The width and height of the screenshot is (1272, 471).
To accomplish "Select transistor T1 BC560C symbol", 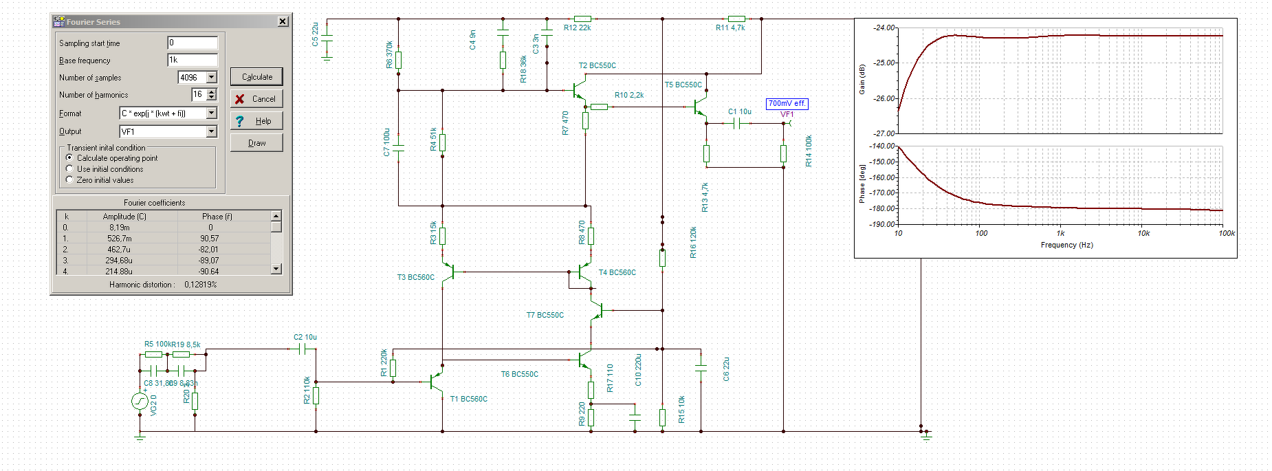I will (436, 382).
